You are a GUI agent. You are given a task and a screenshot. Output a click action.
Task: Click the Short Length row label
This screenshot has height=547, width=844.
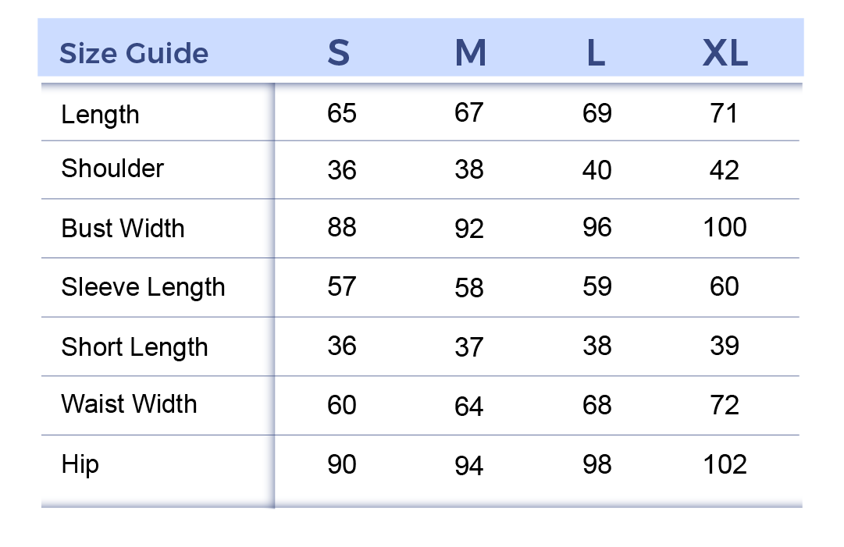point(134,347)
